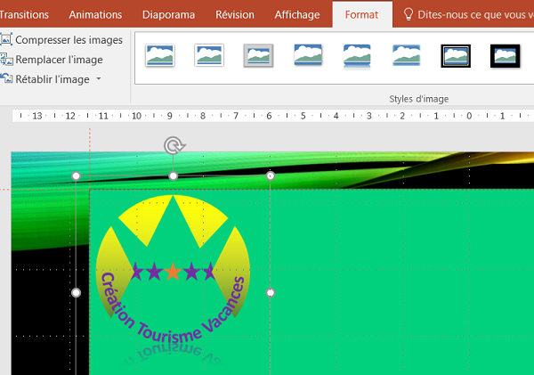Screen dimensions: 534x375
Task: Click the Format tab
Action: click(x=361, y=14)
